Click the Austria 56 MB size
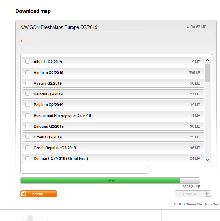 click(195, 83)
